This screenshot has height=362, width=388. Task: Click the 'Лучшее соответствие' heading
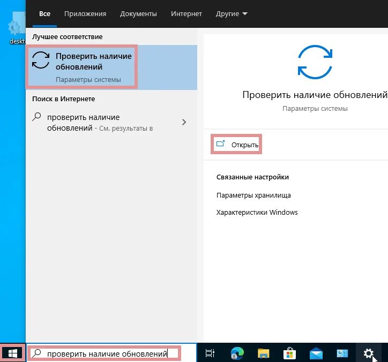68,37
